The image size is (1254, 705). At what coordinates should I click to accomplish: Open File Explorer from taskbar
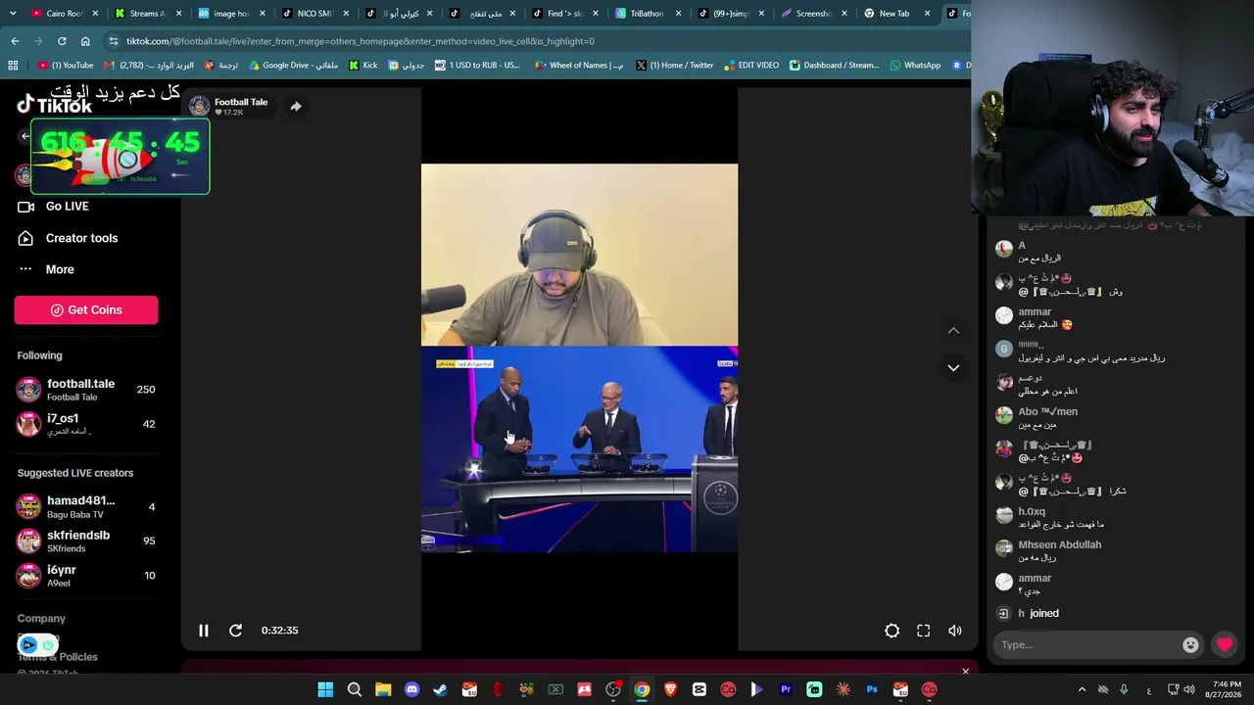383,690
